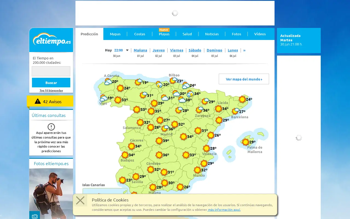This screenshot has width=350, height=219.
Task: Click the weather icon above A Coruña
Action: point(108,81)
